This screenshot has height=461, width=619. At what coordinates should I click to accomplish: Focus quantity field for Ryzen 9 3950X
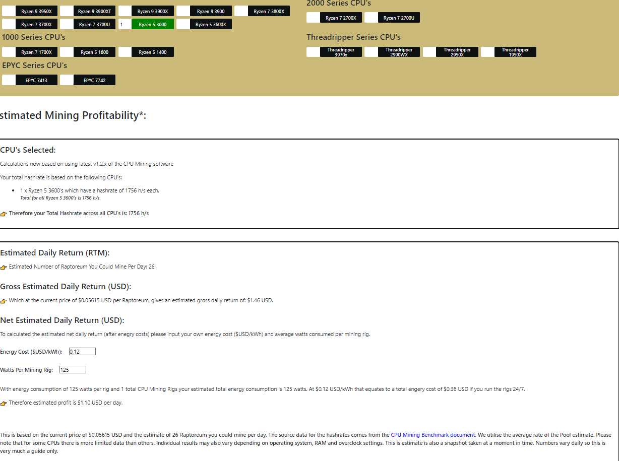[x=9, y=11]
